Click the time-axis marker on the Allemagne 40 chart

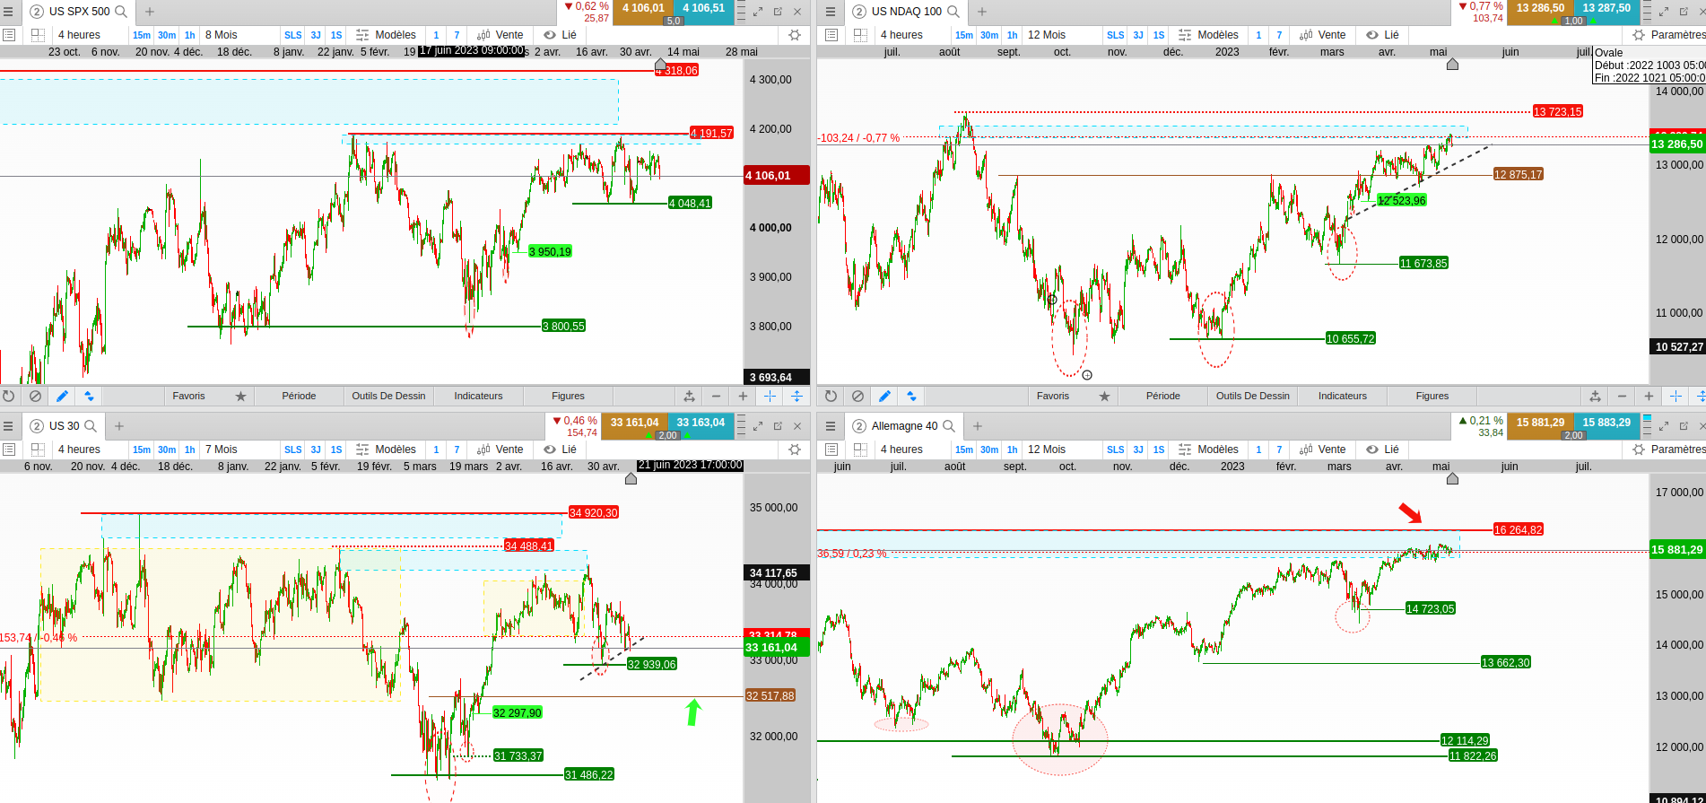tap(1452, 478)
